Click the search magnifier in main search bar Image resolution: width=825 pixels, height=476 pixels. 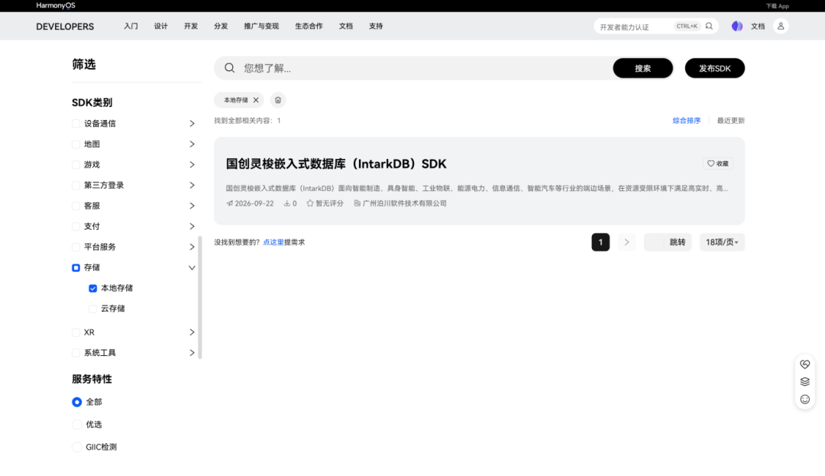point(229,68)
